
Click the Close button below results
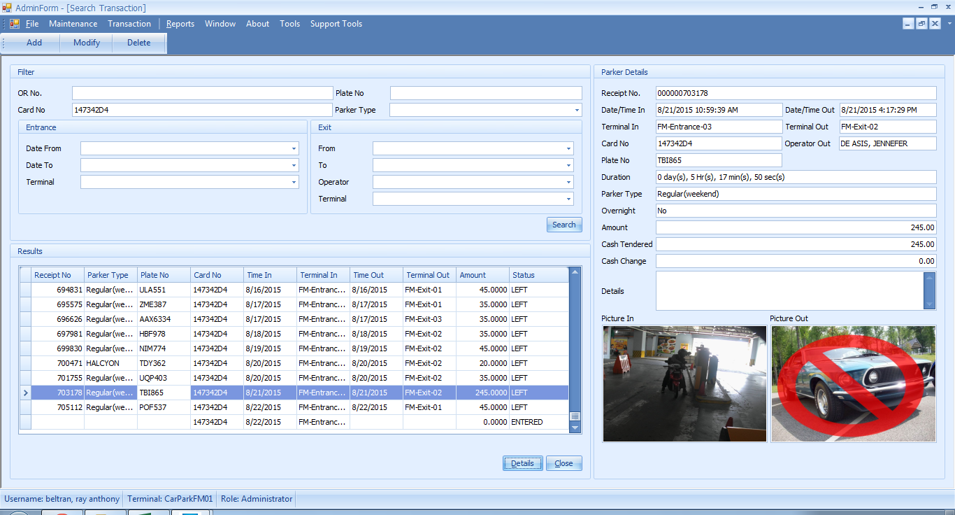pos(563,463)
